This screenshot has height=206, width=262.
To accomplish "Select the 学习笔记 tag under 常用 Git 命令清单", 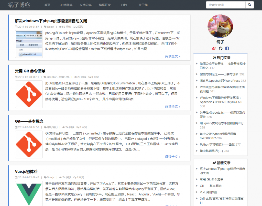I will [52, 77].
